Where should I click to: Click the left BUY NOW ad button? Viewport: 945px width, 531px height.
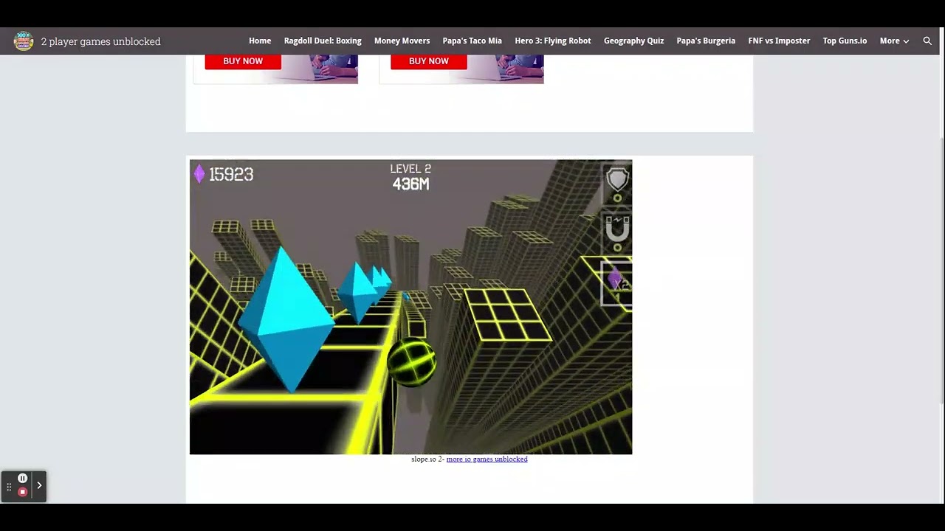coord(243,61)
